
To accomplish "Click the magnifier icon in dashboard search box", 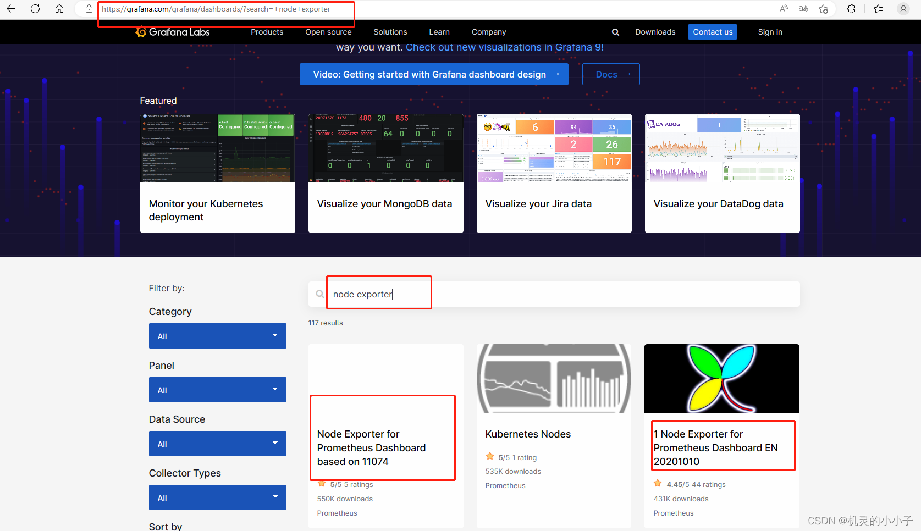I will pos(319,294).
